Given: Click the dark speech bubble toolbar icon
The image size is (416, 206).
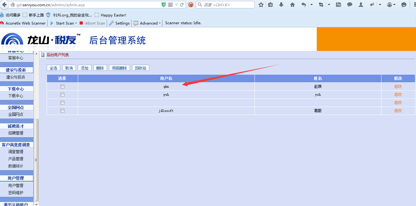Looking at the screenshot, I should 350,5.
